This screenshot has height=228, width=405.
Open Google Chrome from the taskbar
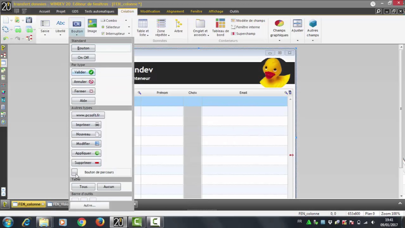click(82, 222)
